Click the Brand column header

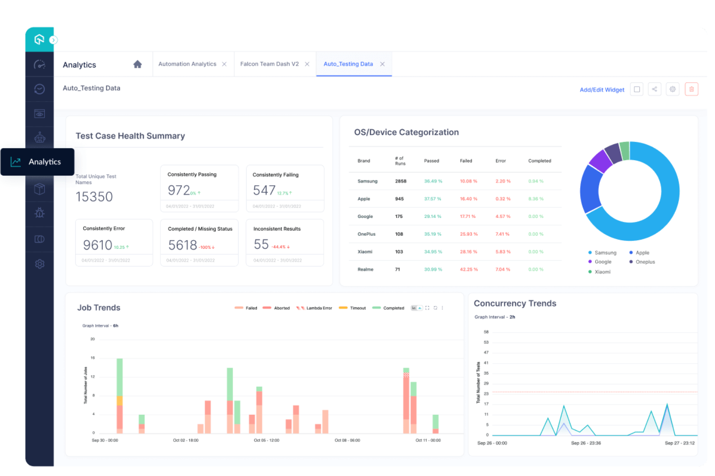click(364, 161)
